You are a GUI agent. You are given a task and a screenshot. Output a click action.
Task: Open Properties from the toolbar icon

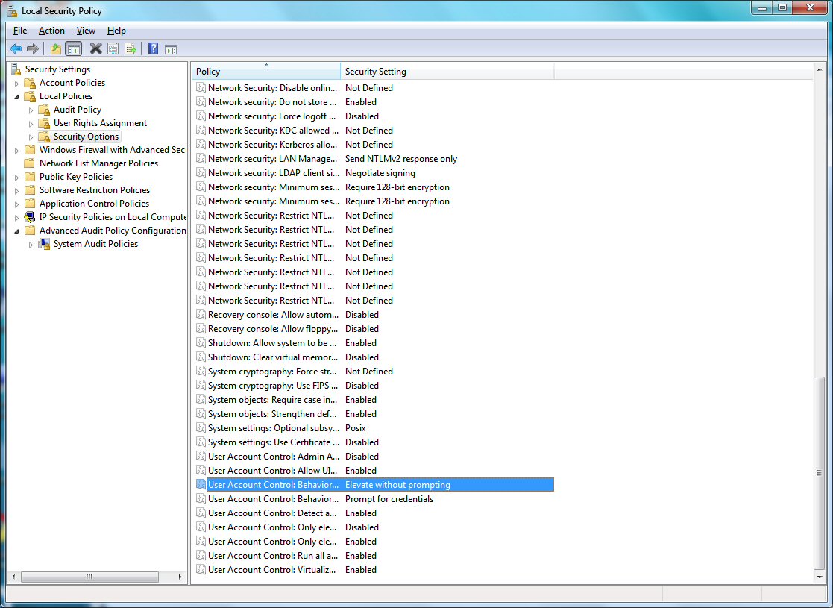click(113, 49)
